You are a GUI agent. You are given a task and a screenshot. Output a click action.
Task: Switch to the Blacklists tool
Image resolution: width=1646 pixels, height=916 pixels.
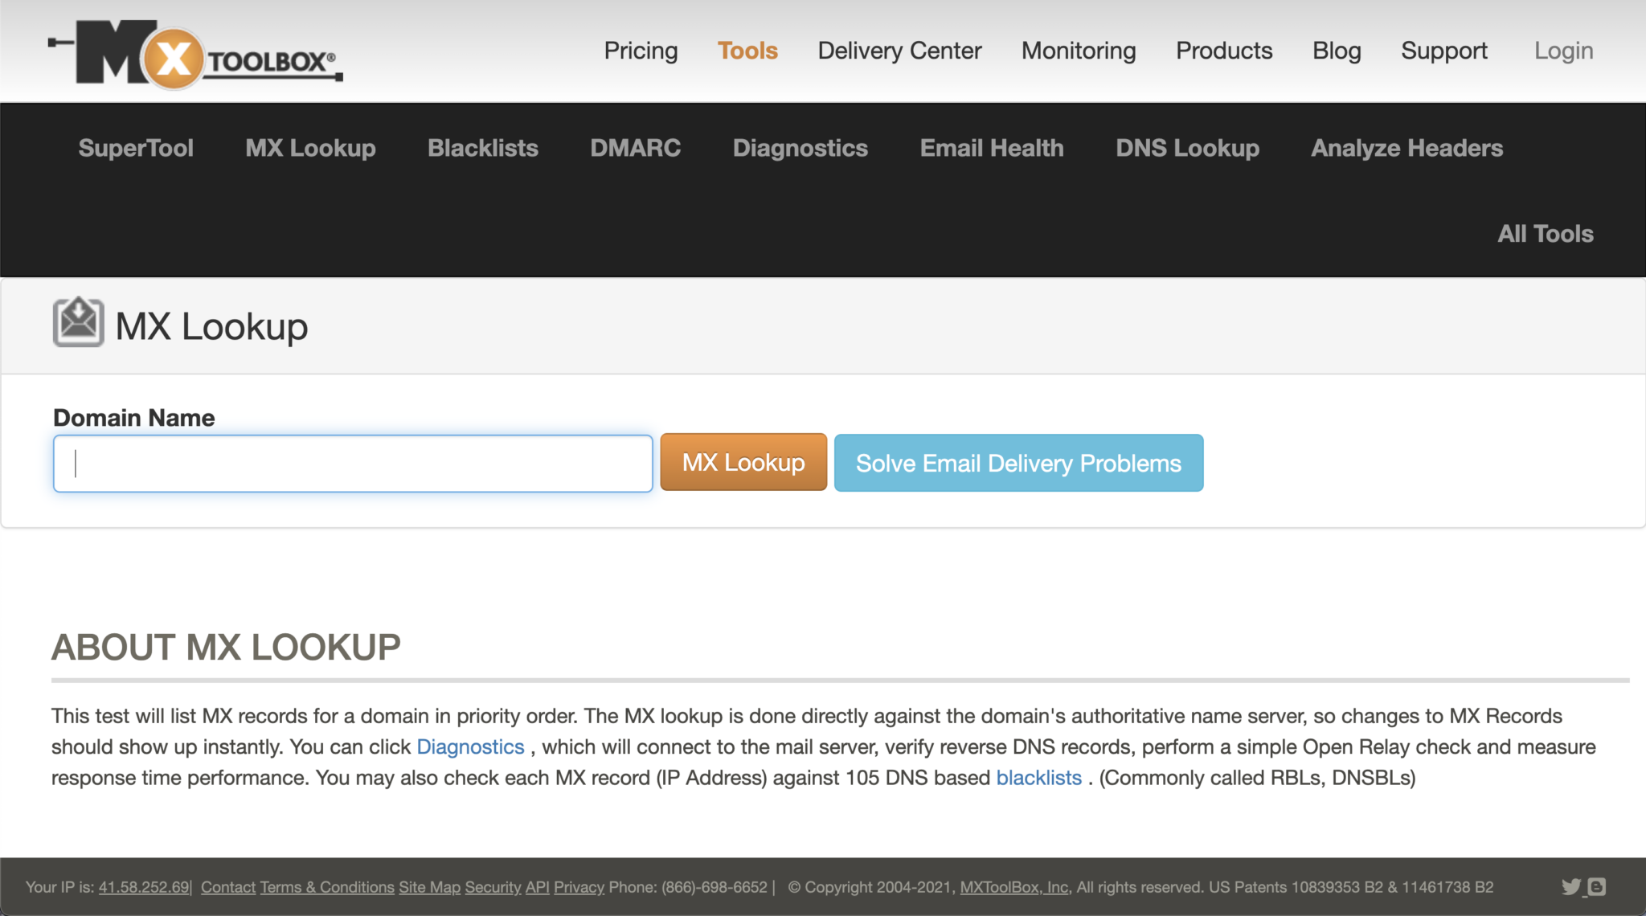point(482,148)
